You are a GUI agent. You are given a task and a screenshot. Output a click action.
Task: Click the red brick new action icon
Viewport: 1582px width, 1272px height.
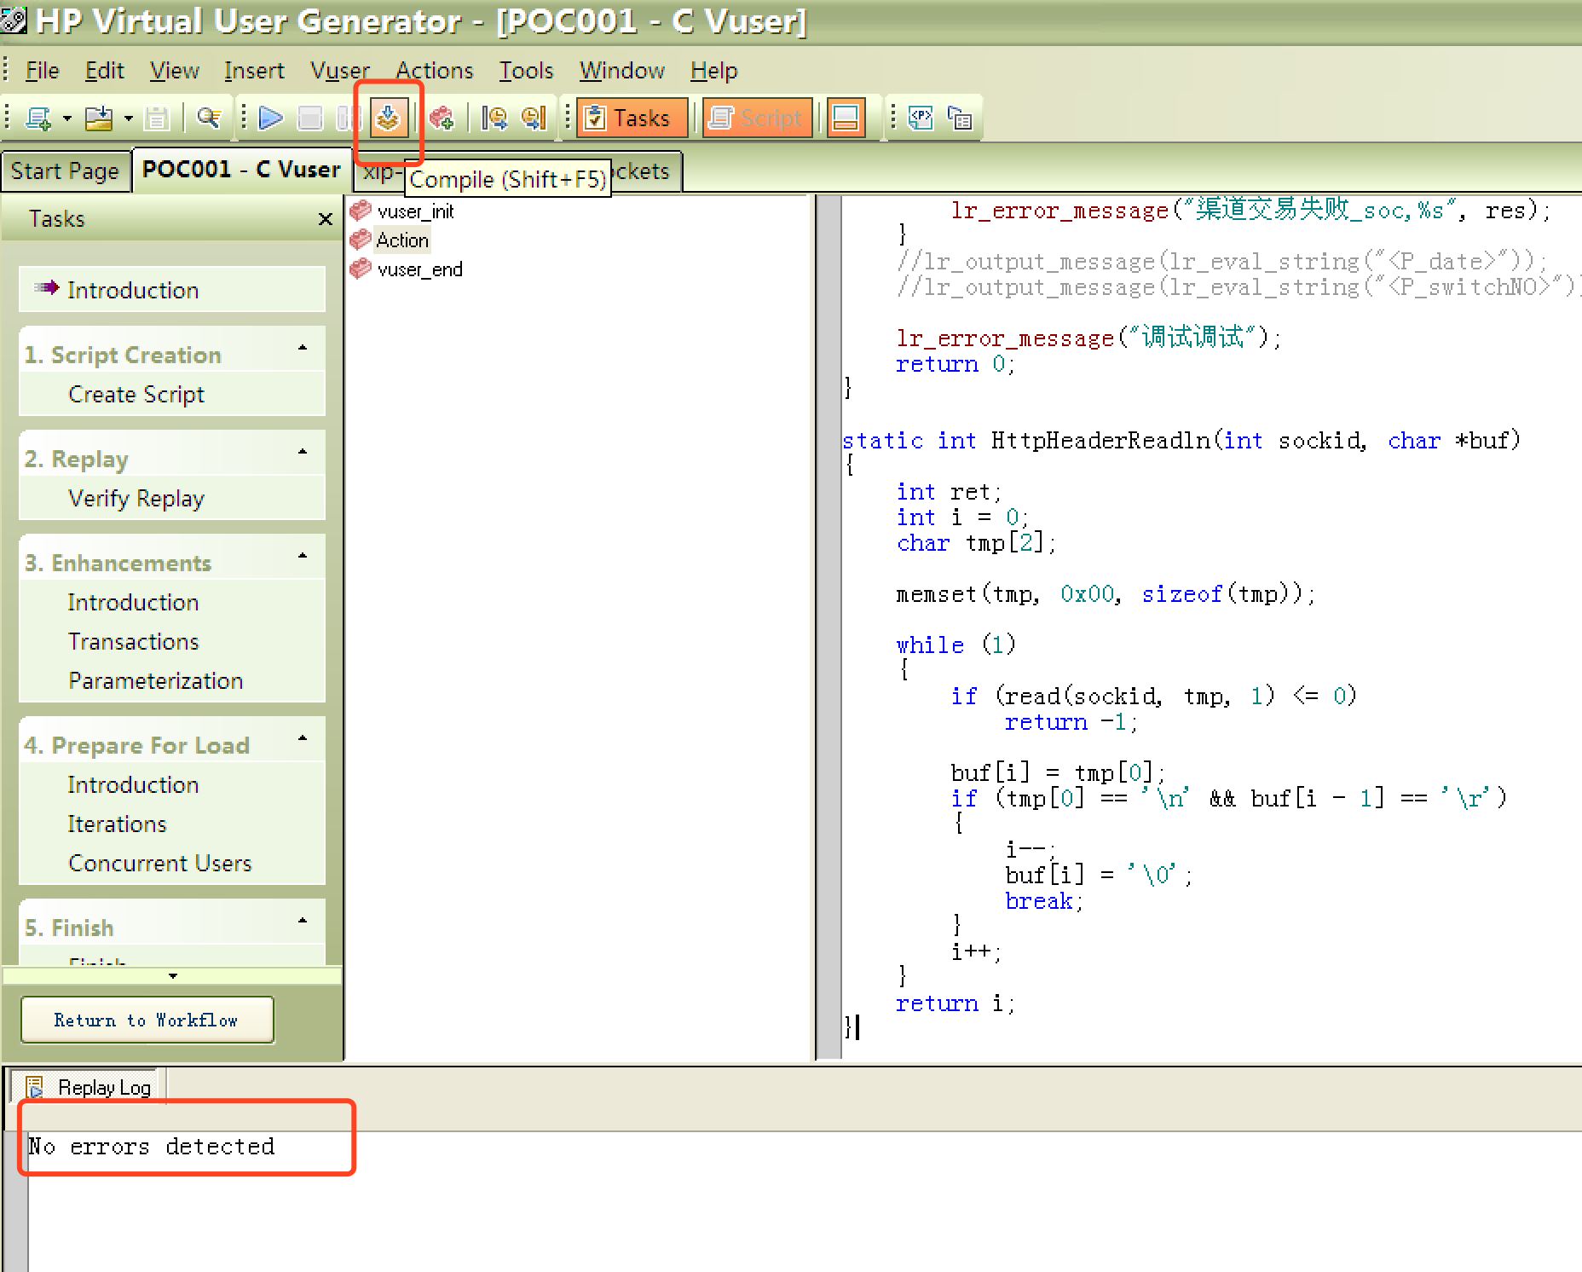click(x=442, y=118)
